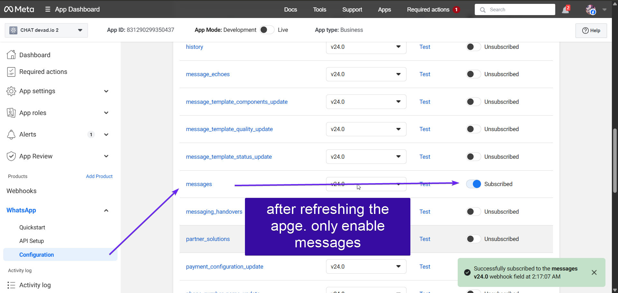Disable the messages subscription toggle
The width and height of the screenshot is (618, 293).
[x=473, y=184]
